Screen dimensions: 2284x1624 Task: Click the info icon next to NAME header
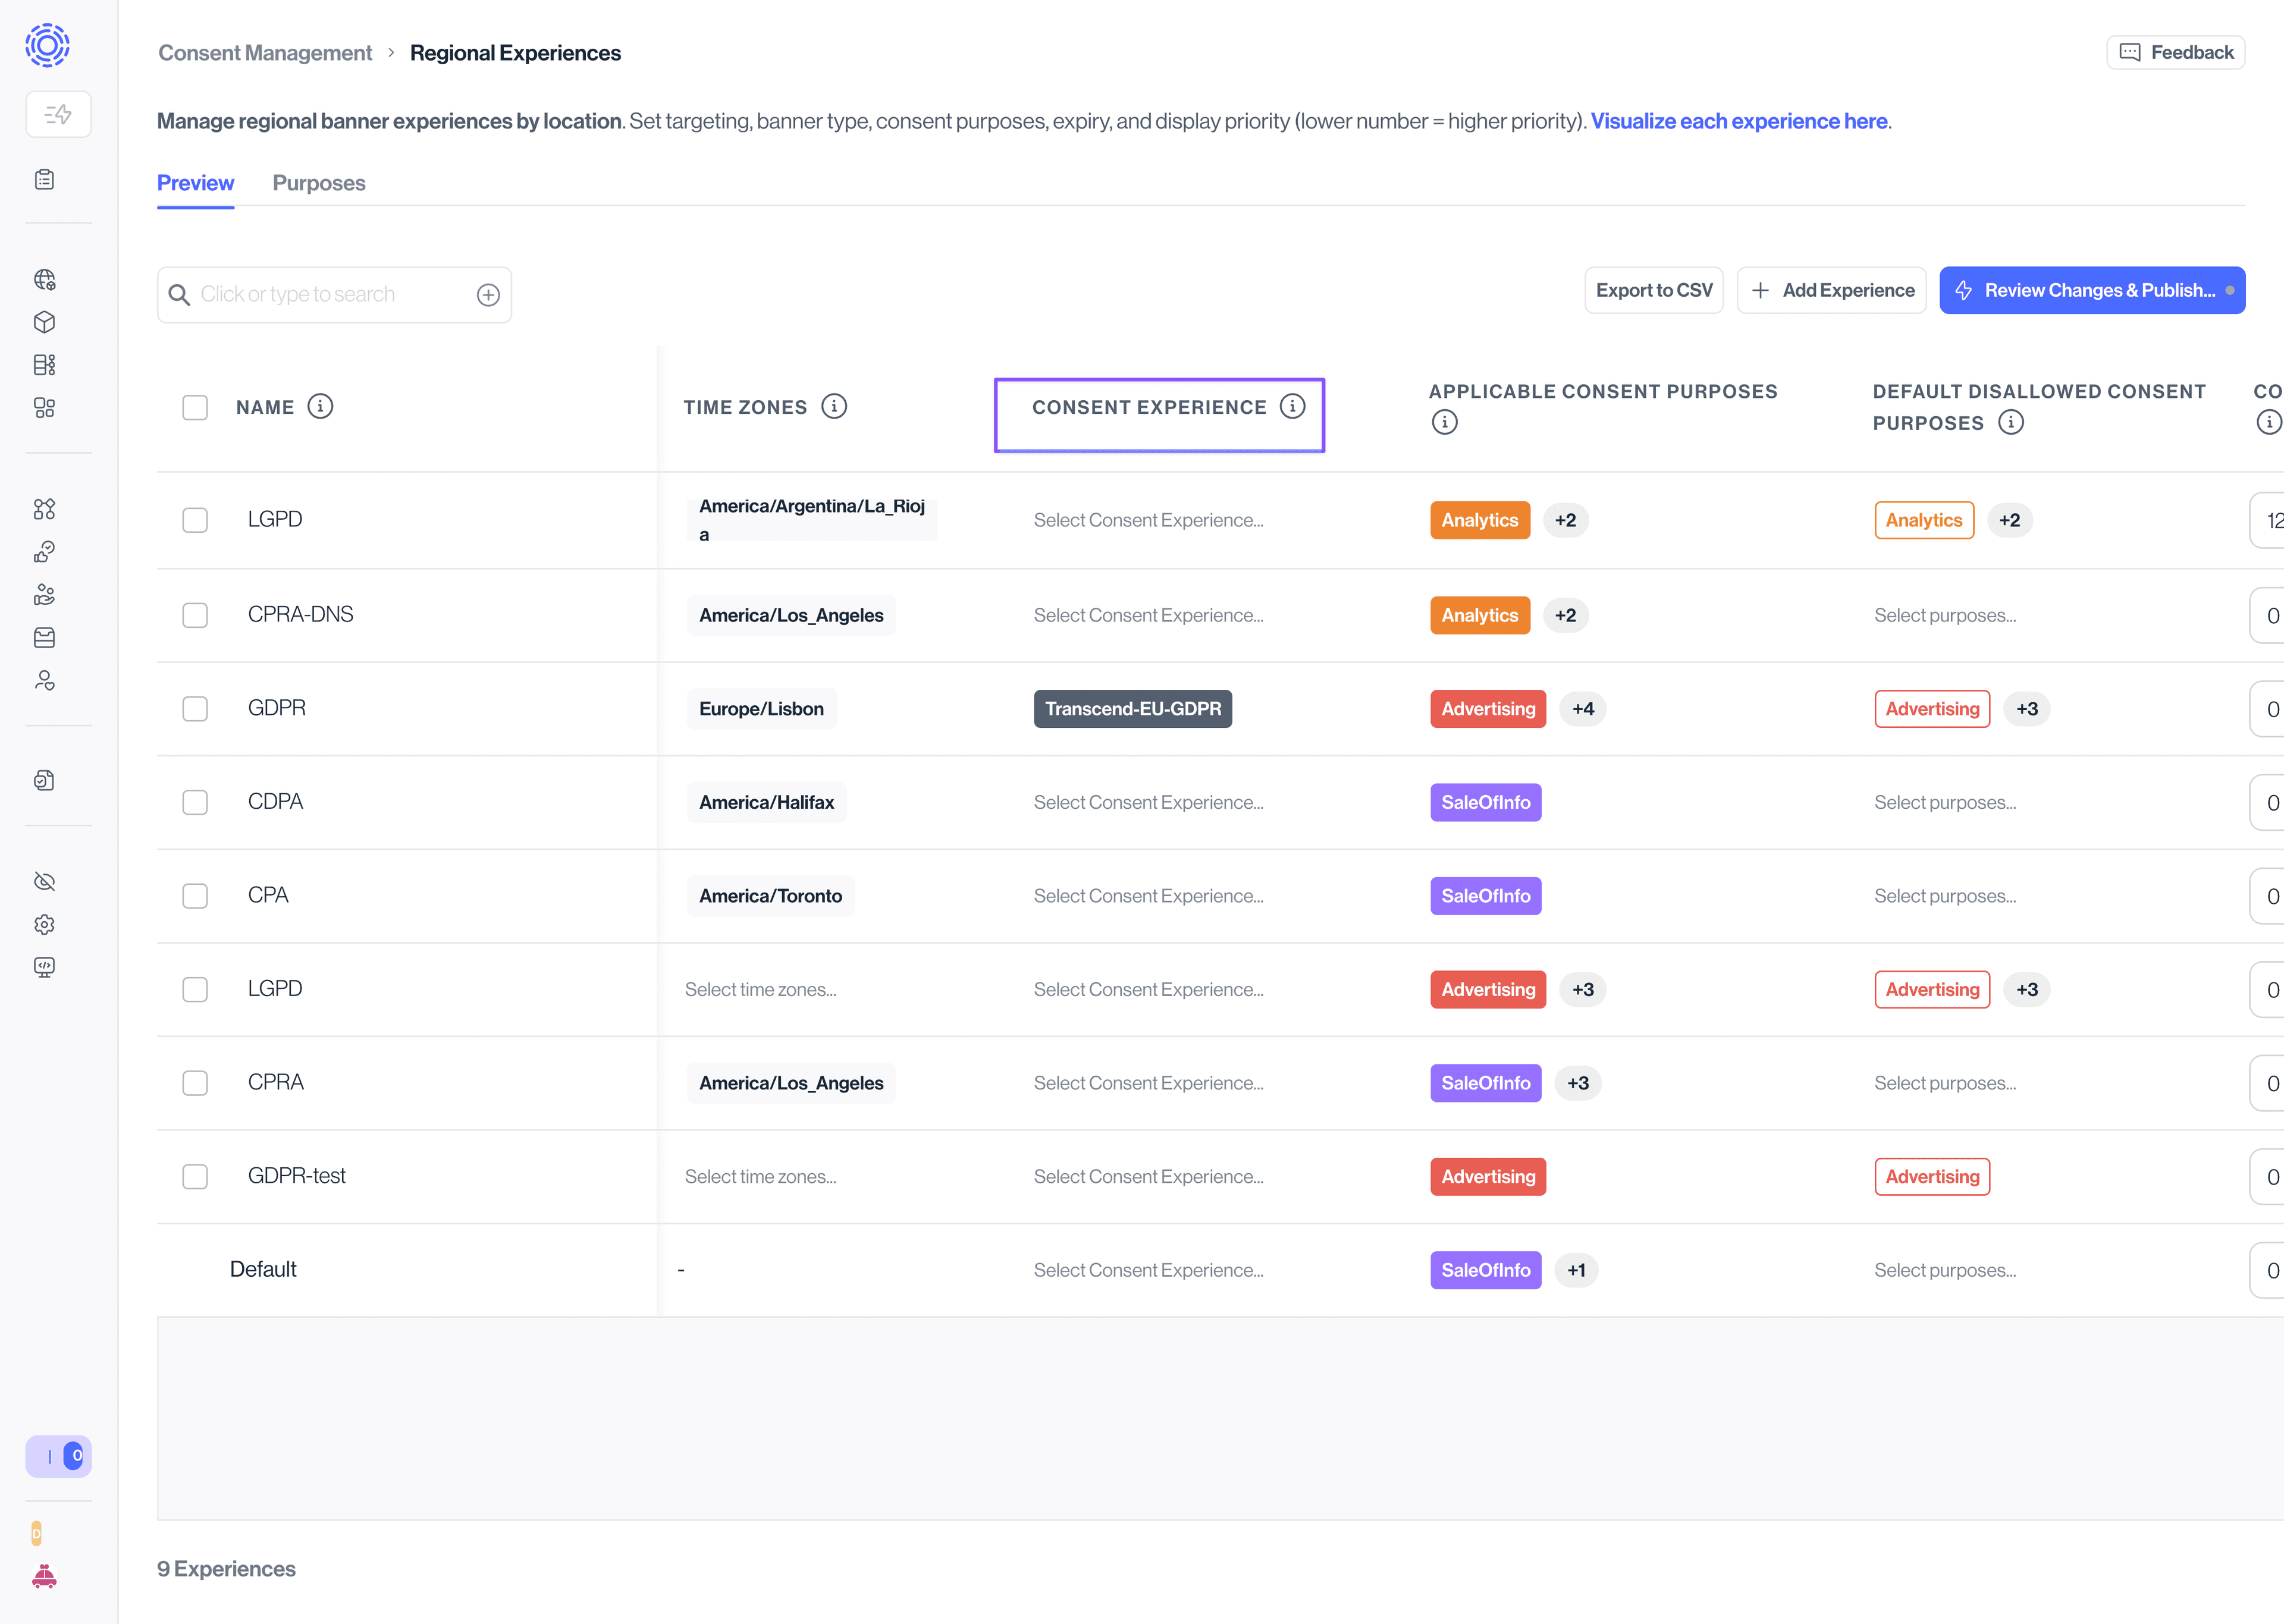coord(320,406)
